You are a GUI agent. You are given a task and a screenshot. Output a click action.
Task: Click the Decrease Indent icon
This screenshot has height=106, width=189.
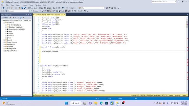point(79,11)
